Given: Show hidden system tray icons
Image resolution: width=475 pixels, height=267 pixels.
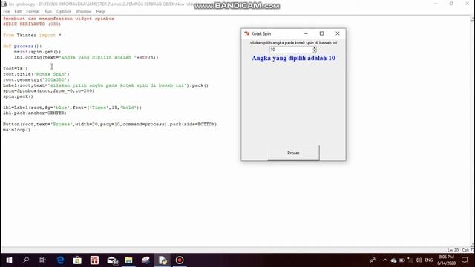Looking at the screenshot, I should 385,260.
